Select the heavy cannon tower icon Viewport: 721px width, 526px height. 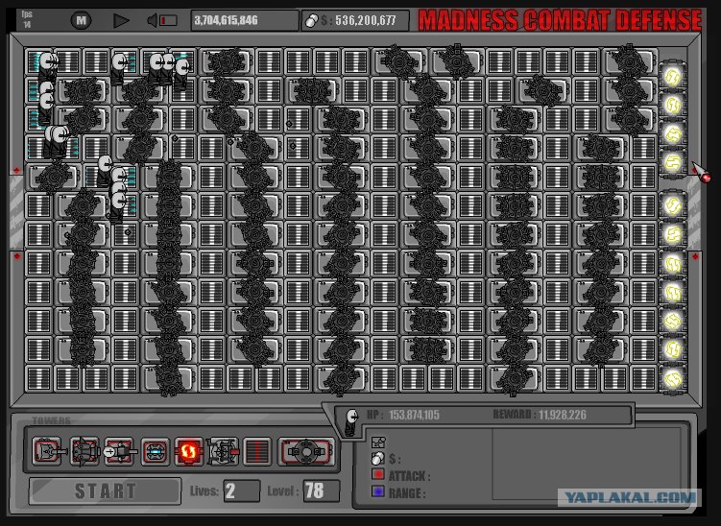(x=223, y=451)
